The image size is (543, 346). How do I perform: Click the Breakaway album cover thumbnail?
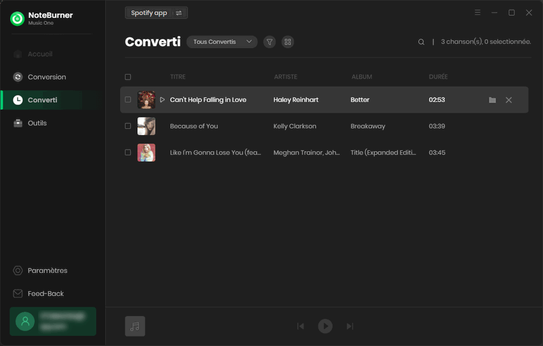click(146, 126)
